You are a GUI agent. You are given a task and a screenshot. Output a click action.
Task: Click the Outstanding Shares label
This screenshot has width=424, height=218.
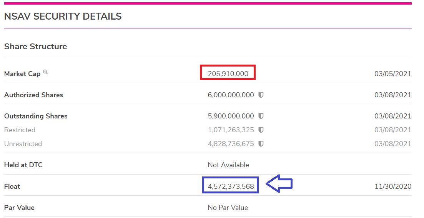click(x=36, y=116)
